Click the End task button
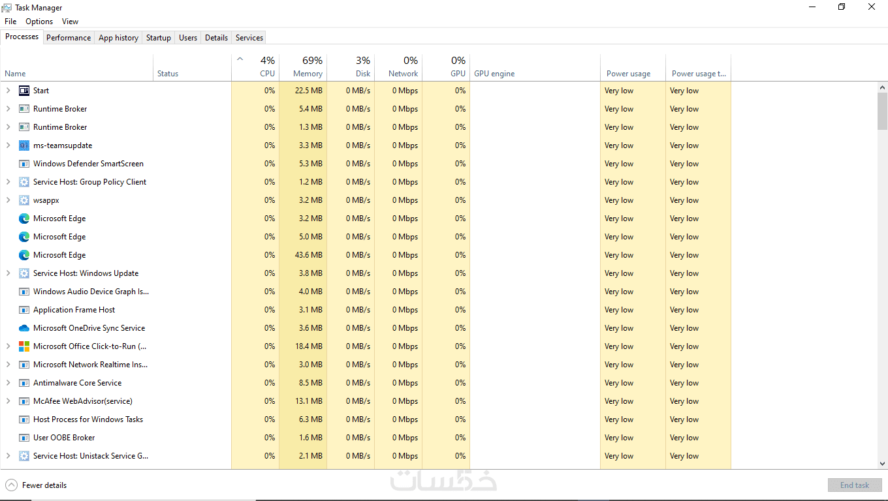 coord(855,485)
